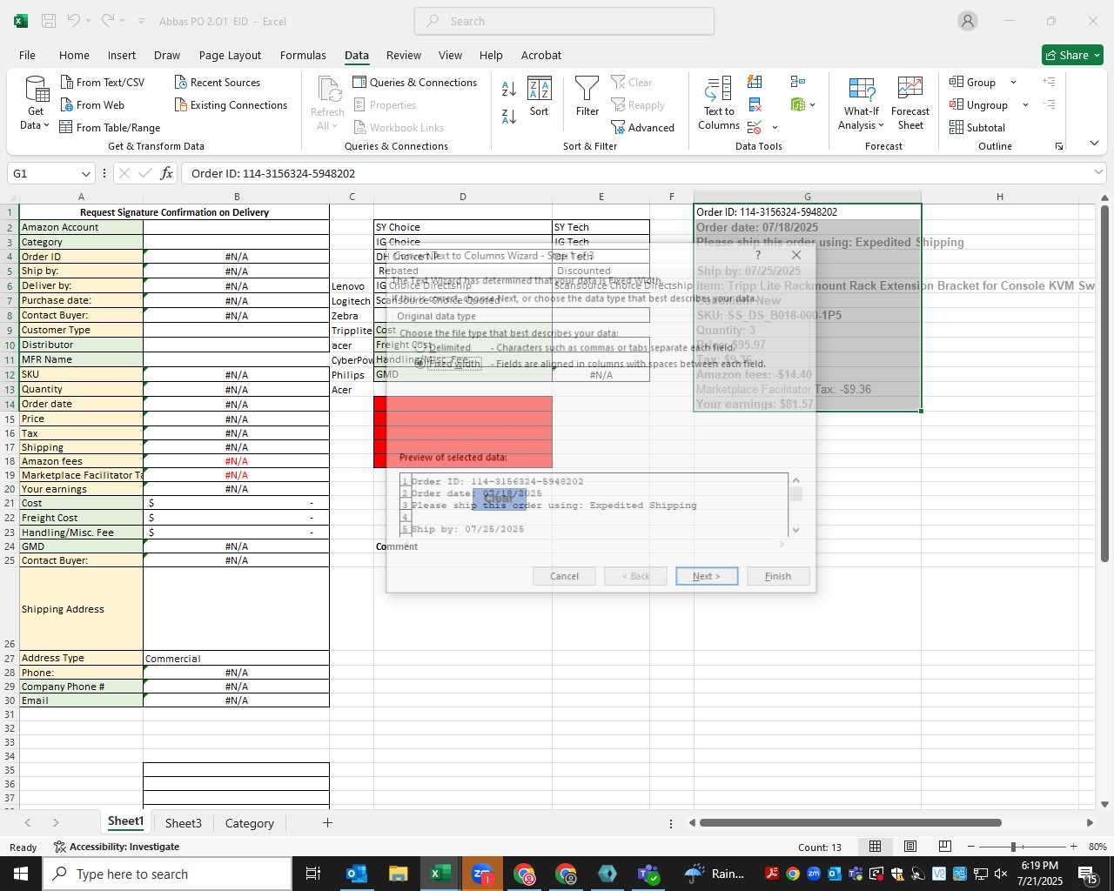Screen dimensions: 1114x891
Task: Switch to the Insert ribbon tab
Action: 122,55
